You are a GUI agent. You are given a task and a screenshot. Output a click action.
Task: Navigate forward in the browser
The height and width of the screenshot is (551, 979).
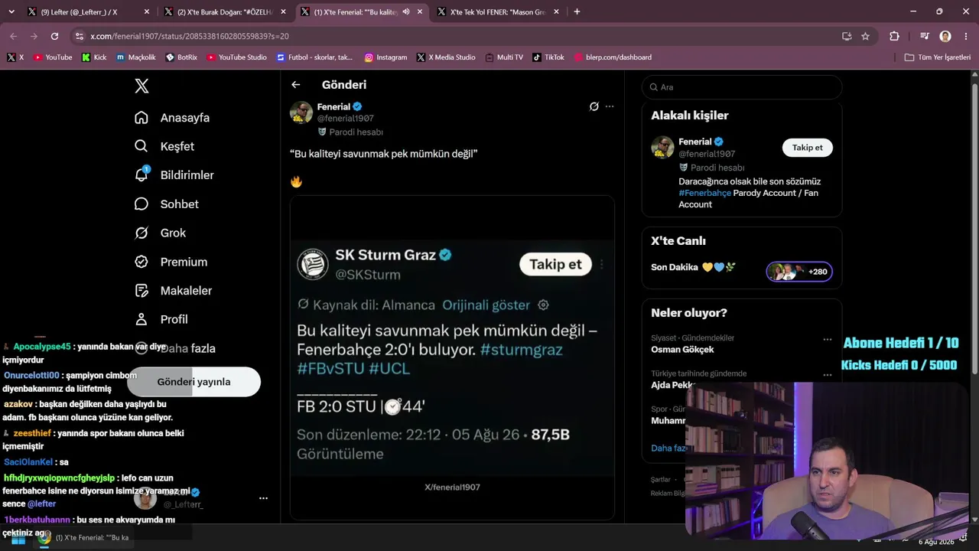(34, 36)
